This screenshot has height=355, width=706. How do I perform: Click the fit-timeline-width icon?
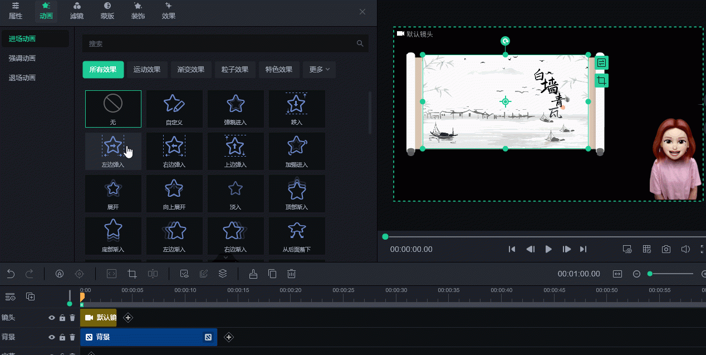[x=617, y=274]
